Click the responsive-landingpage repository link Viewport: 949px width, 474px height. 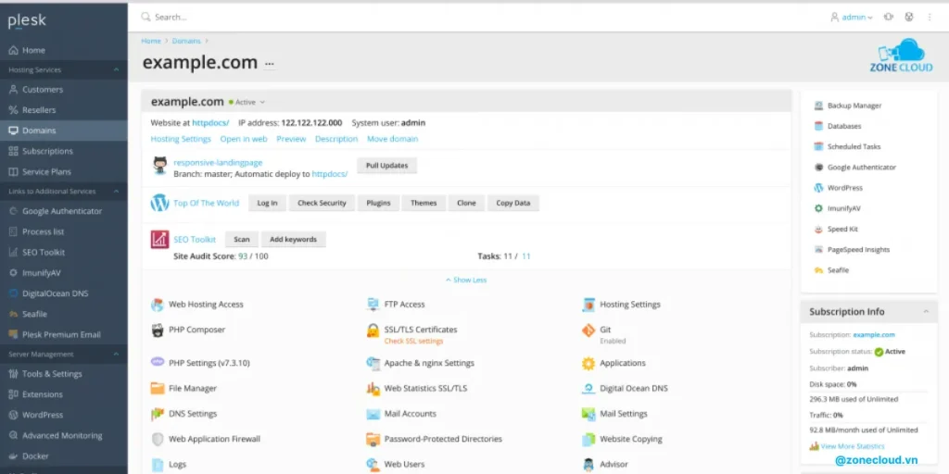(x=218, y=163)
